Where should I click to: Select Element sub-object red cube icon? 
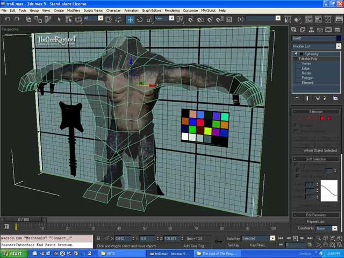click(x=329, y=118)
